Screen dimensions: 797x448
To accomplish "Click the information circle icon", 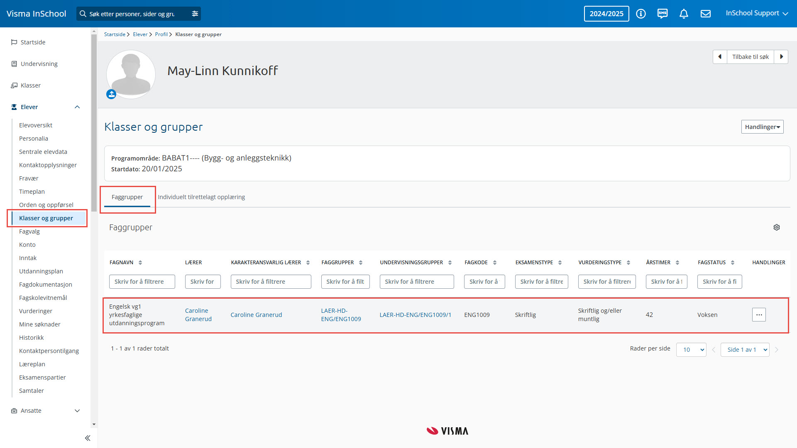I will coord(641,14).
